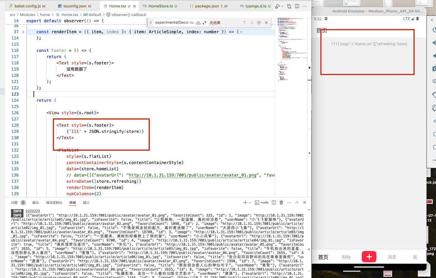Toggle Use Regular Expression in find
The width and height of the screenshot is (436, 278).
click(205, 23)
